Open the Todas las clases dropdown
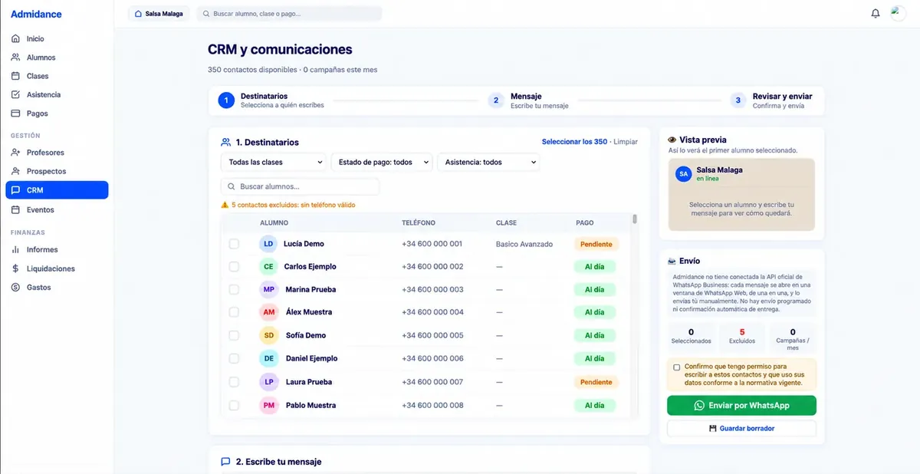The image size is (920, 474). (273, 163)
